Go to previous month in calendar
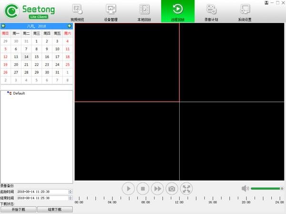 click(4, 26)
